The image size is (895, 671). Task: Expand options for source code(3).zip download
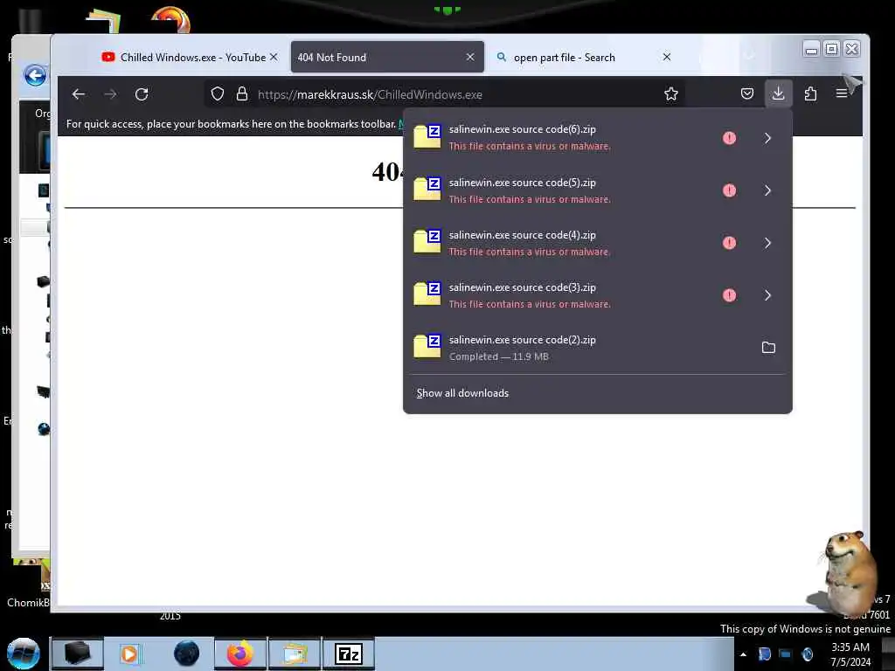click(x=767, y=295)
